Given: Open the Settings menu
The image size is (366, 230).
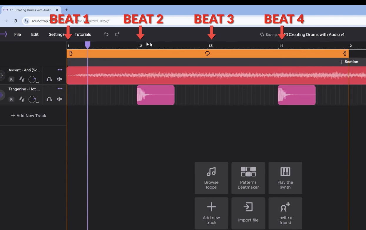Looking at the screenshot, I should [56, 34].
